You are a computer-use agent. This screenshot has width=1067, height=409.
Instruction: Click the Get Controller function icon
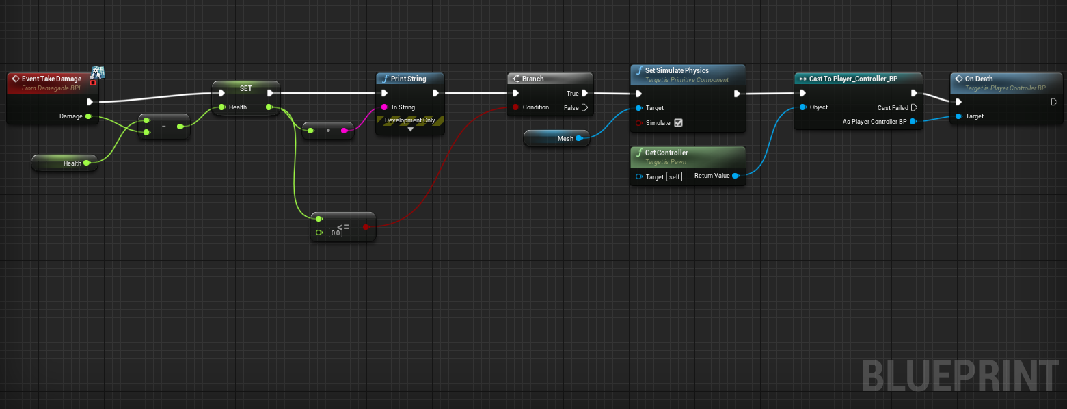click(x=639, y=153)
